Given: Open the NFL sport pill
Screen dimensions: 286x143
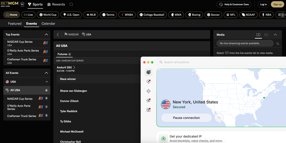Looking at the screenshot, I should 231,15.
